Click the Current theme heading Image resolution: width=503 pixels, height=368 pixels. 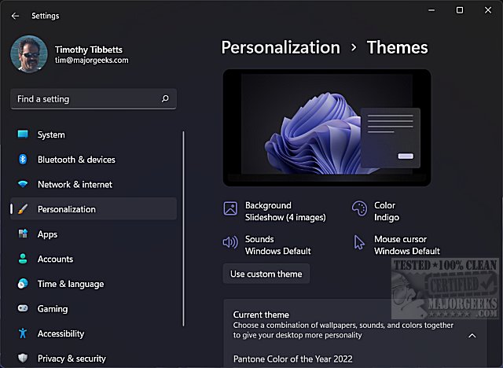261,315
